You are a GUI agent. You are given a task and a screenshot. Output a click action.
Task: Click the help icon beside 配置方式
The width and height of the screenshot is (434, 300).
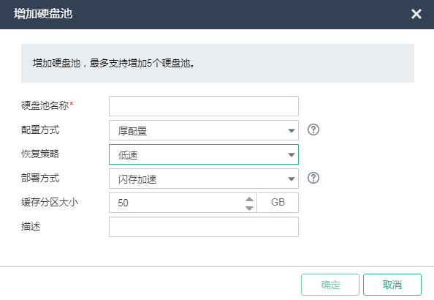313,130
